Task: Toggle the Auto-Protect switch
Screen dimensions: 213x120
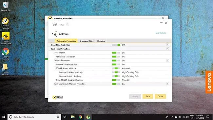Action: point(116,53)
